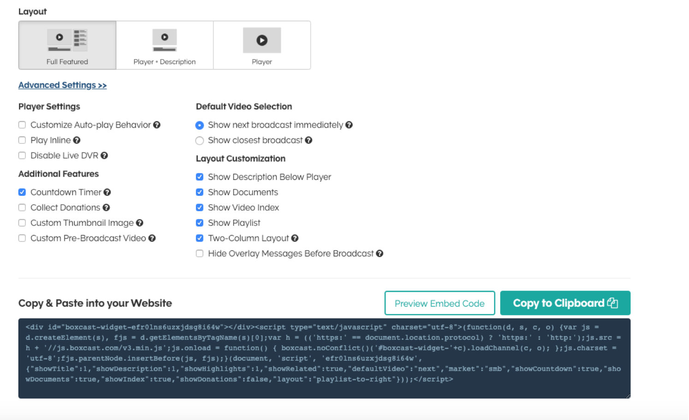689x420 pixels.
Task: Uncheck Show Playlist
Action: (199, 223)
